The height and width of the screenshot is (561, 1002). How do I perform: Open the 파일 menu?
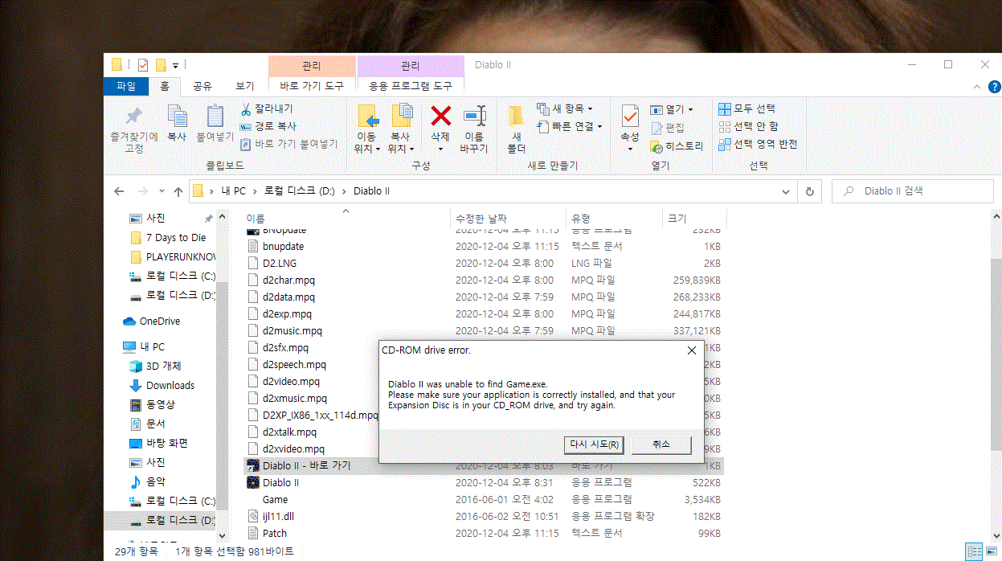tap(126, 85)
